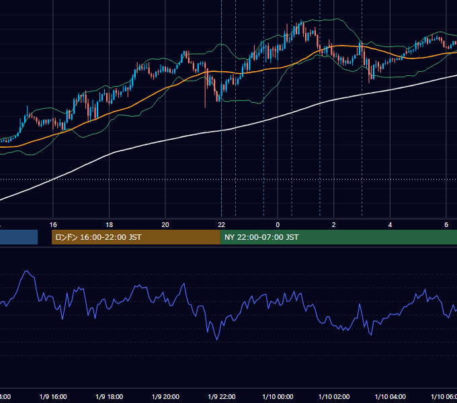457x403 pixels.
Task: Click the 0 hour label on the upper time axis
Action: pos(278,225)
